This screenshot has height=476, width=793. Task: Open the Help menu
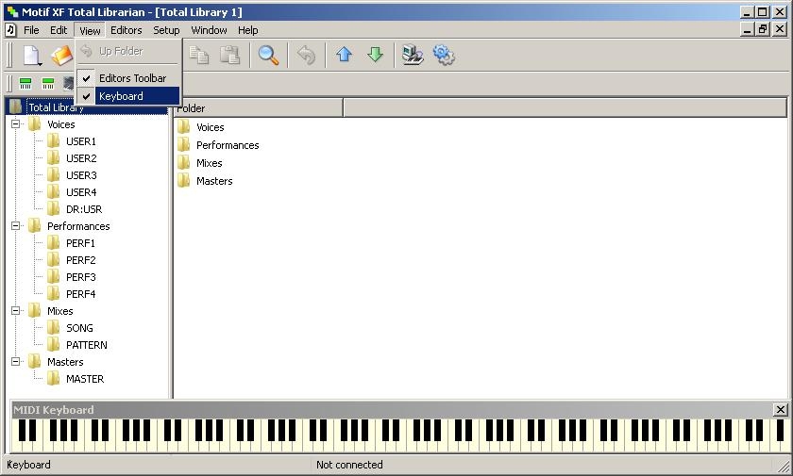[x=247, y=30]
